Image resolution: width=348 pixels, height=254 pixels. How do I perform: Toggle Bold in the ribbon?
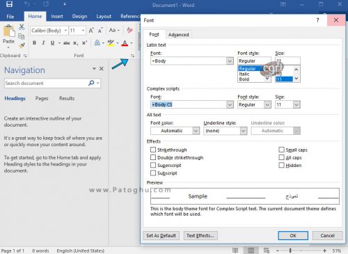(x=34, y=43)
